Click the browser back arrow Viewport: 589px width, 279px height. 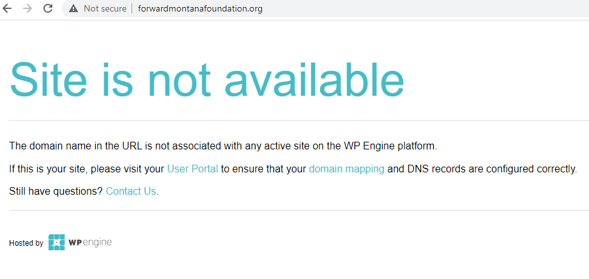pos(8,9)
